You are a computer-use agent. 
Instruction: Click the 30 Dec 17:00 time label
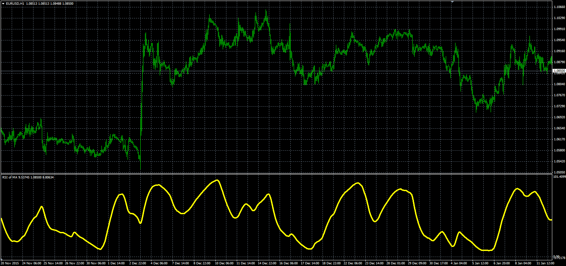pos(439,263)
